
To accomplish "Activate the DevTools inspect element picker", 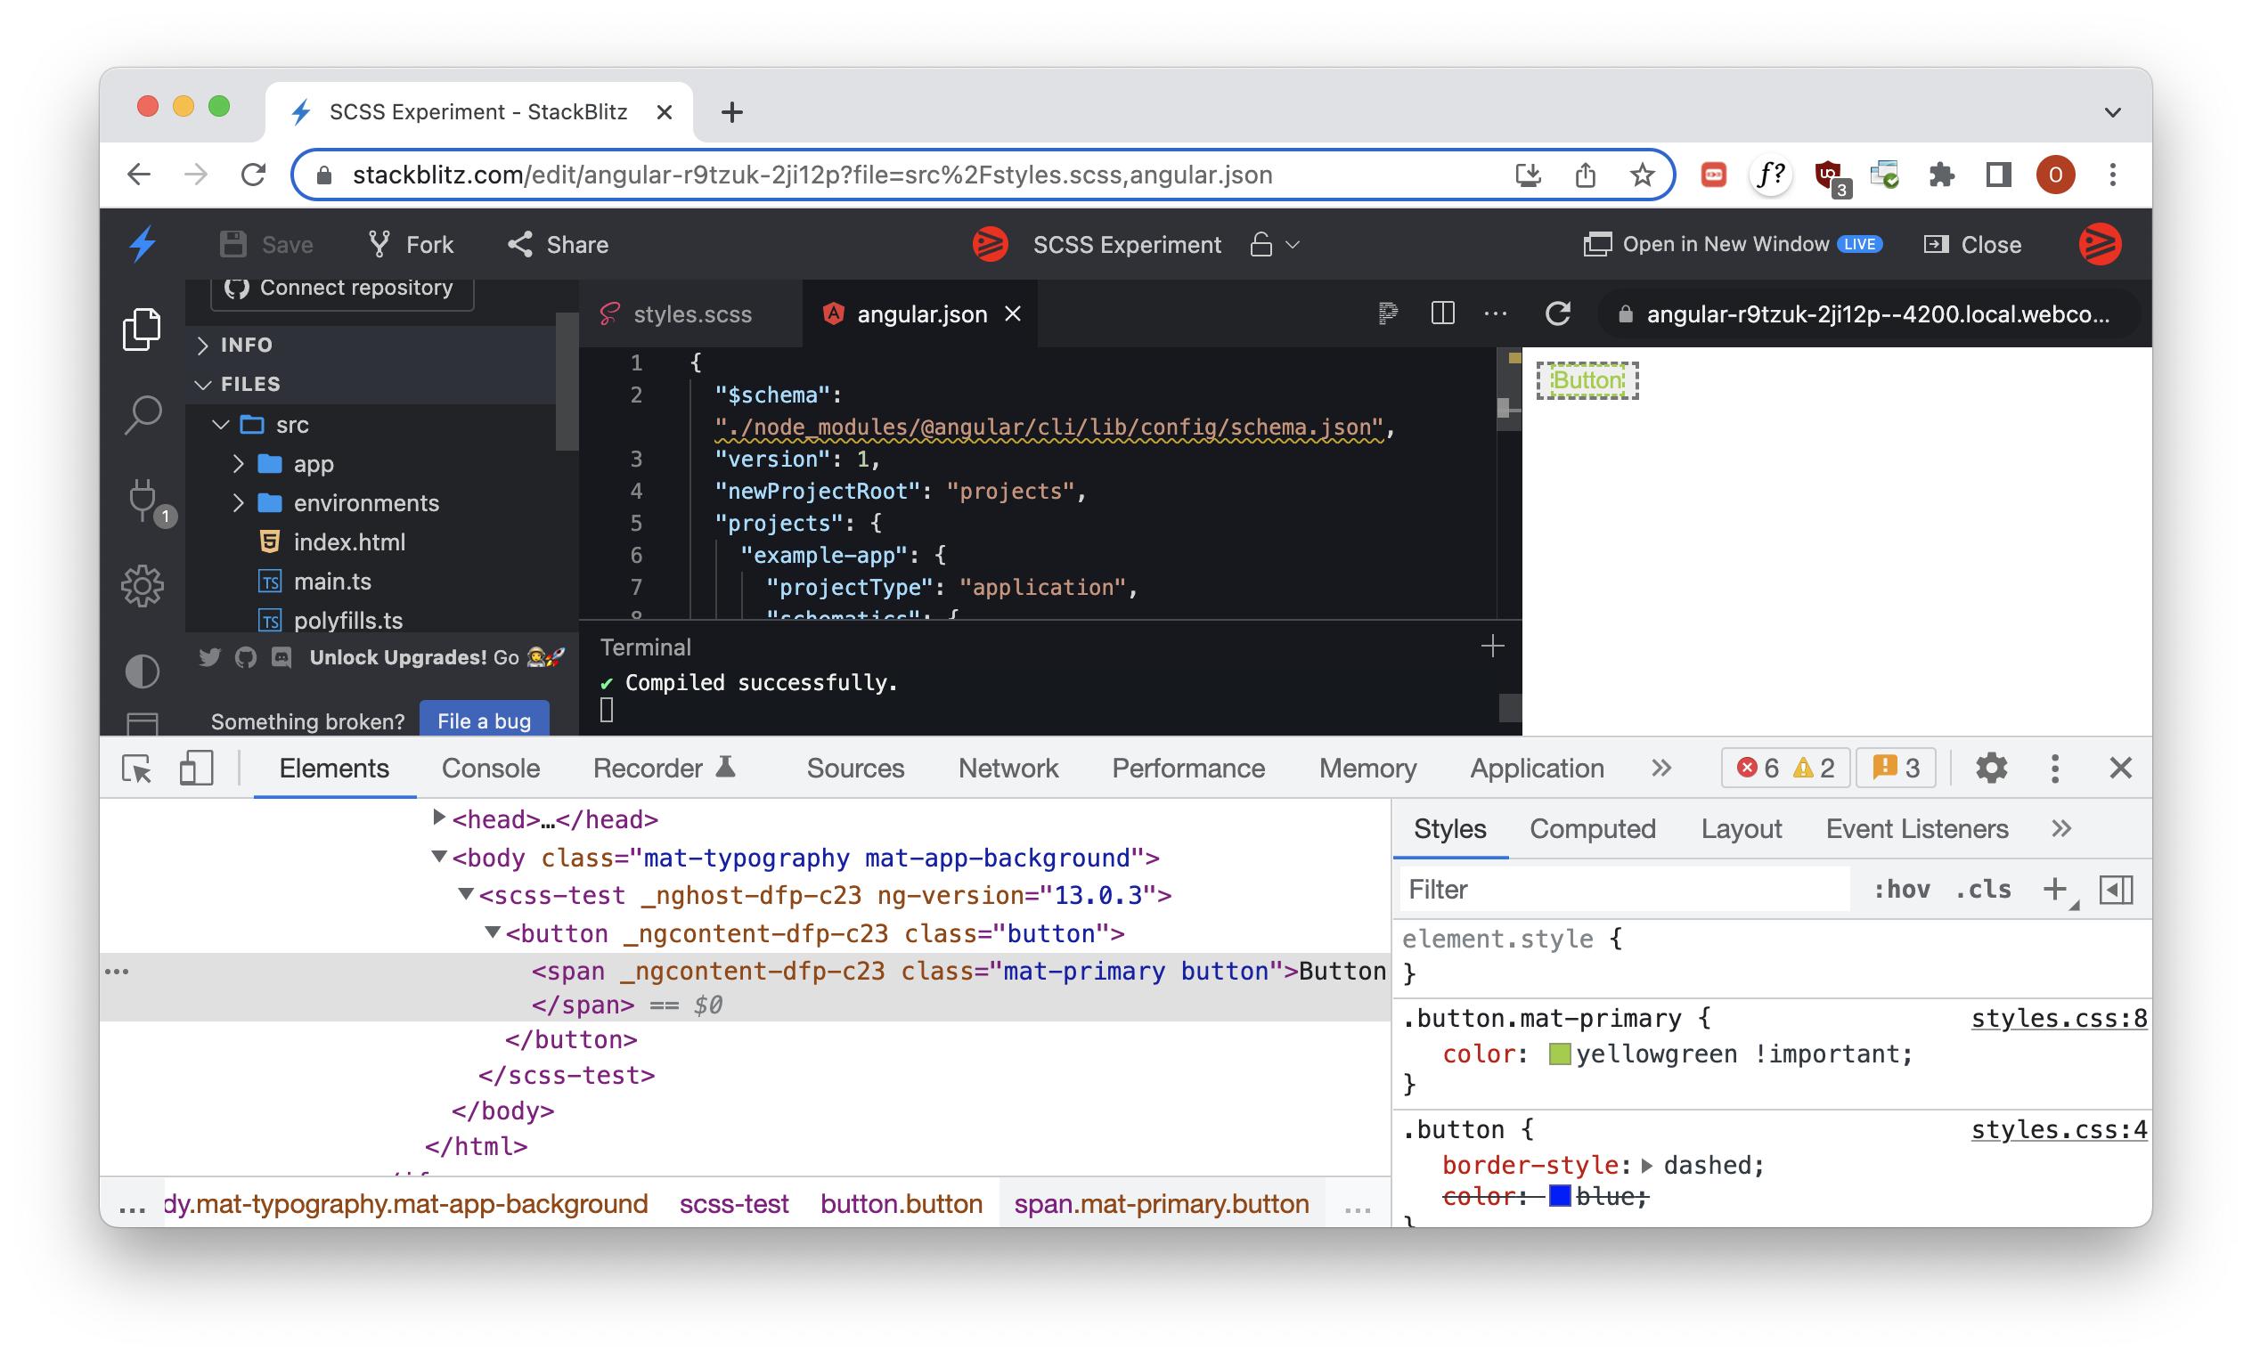I will click(x=137, y=769).
